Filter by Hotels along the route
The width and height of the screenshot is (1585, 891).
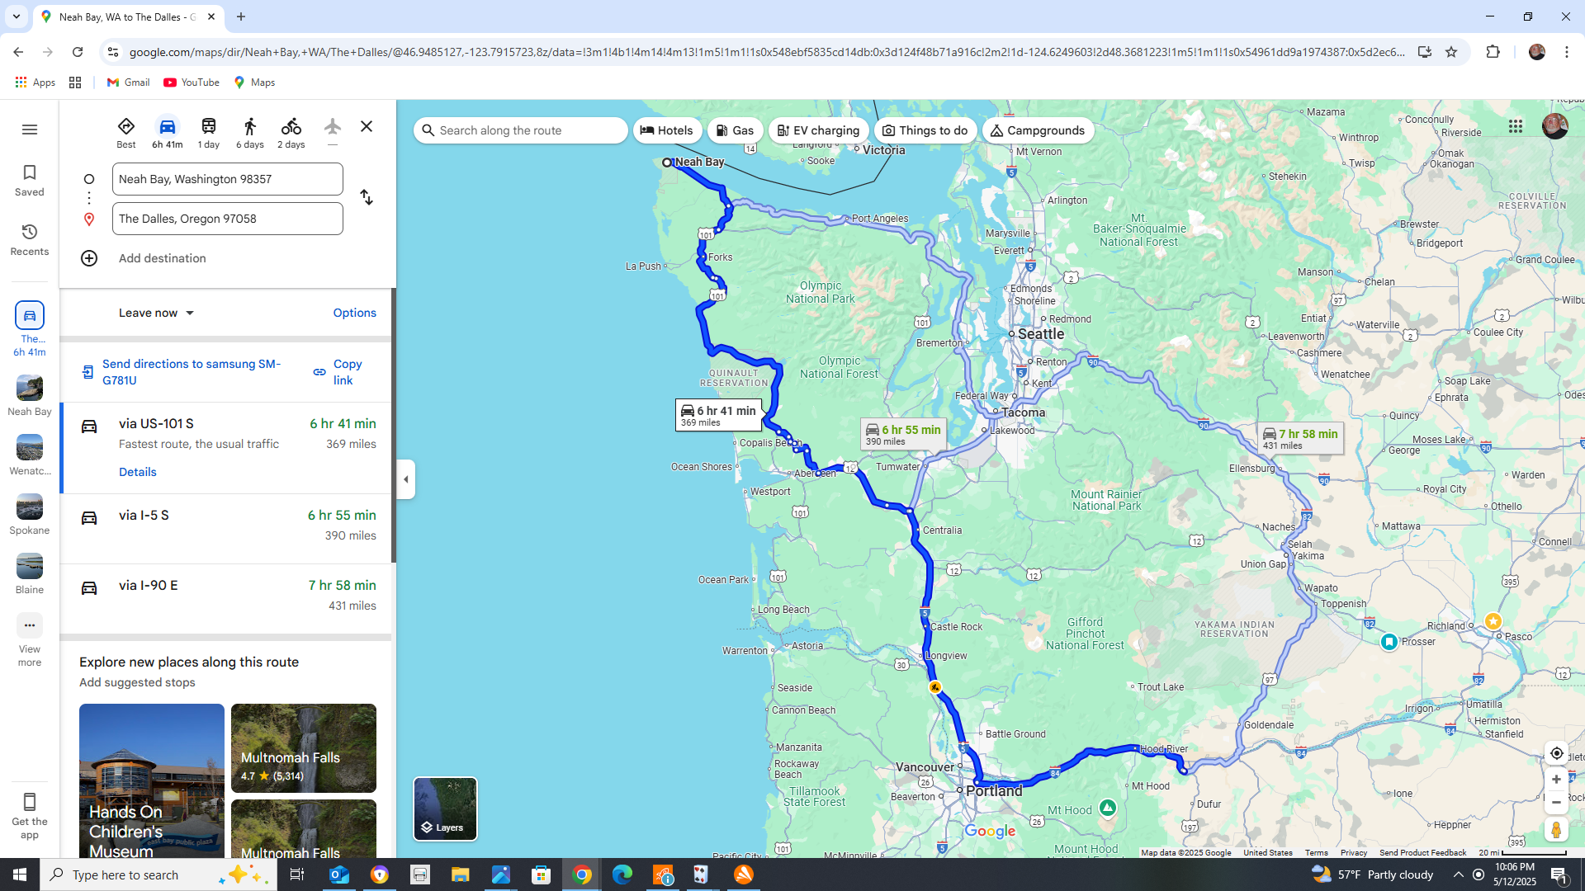pyautogui.click(x=667, y=130)
